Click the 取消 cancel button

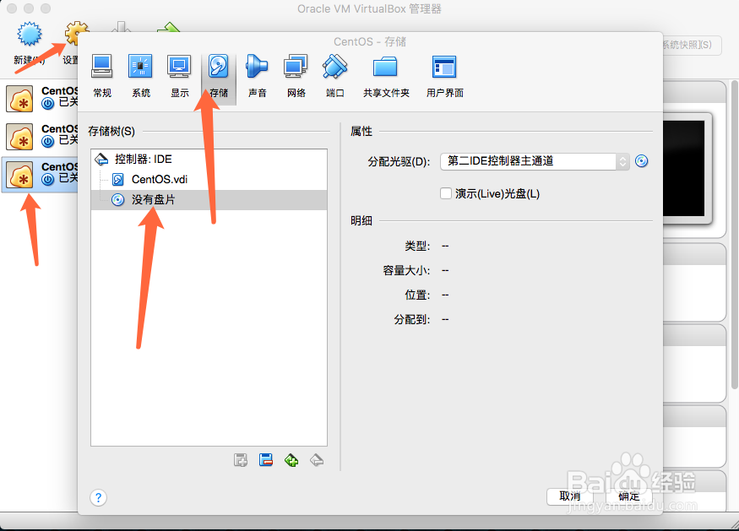click(x=570, y=496)
